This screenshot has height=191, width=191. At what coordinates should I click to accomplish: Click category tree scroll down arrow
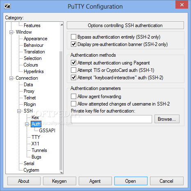click(61, 172)
